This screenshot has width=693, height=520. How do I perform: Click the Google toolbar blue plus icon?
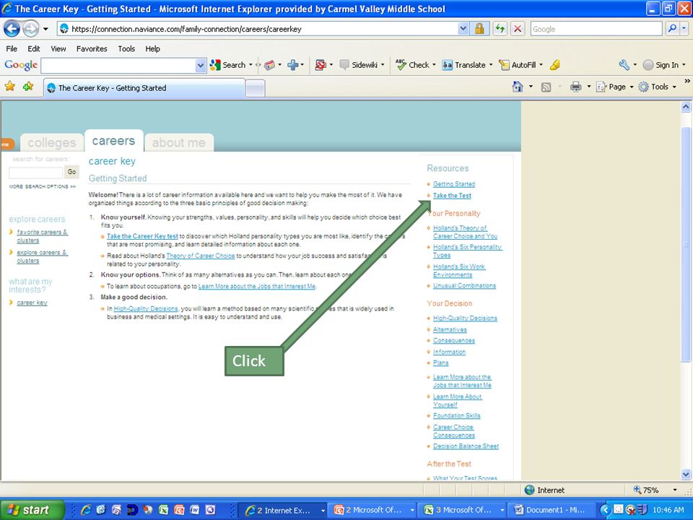292,65
